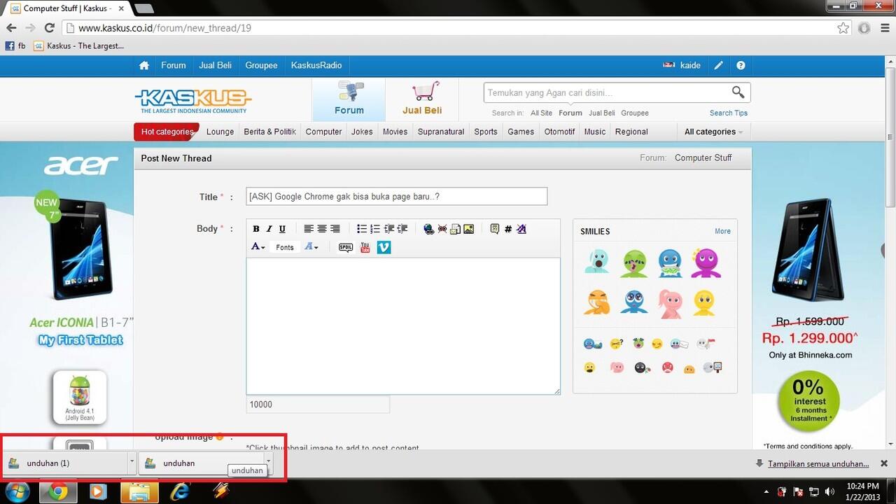The image size is (896, 504).
Task: Open the Windows Start menu
Action: [x=18, y=491]
